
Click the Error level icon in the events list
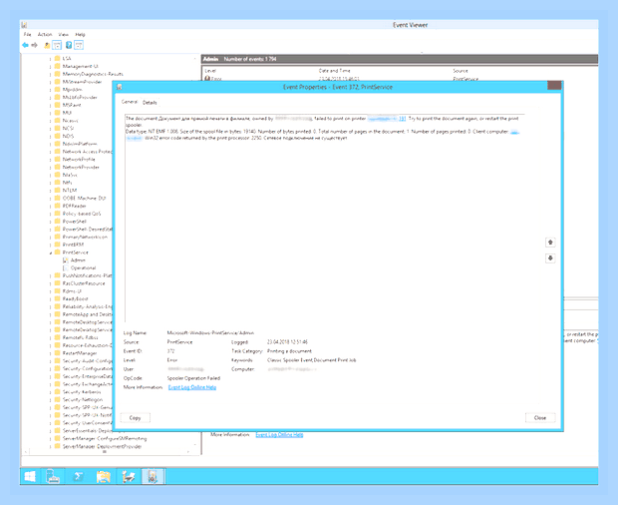tap(207, 79)
